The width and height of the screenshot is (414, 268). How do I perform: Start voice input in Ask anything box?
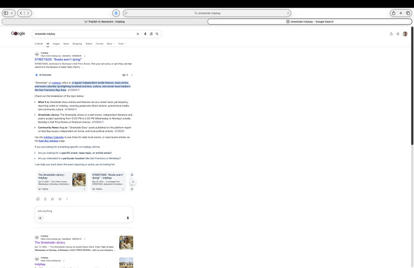click(128, 218)
